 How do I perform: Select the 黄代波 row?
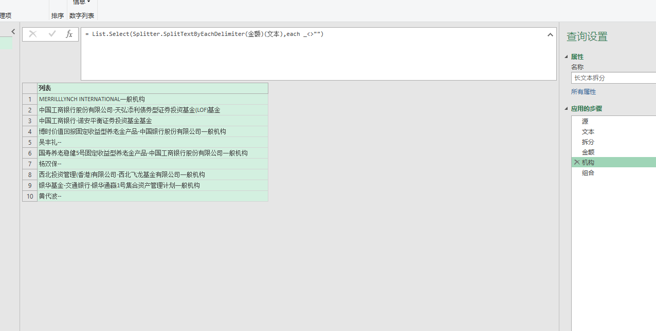(x=153, y=196)
